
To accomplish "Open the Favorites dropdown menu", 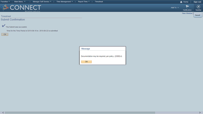I will coord(5,2).
